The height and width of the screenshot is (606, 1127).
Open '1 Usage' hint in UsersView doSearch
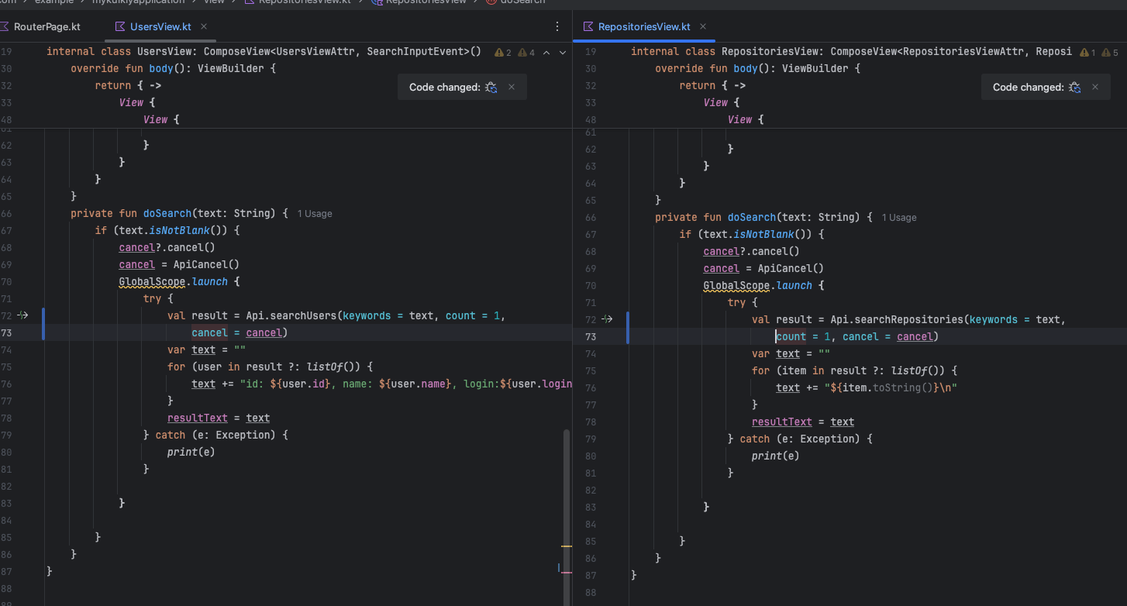click(x=315, y=214)
